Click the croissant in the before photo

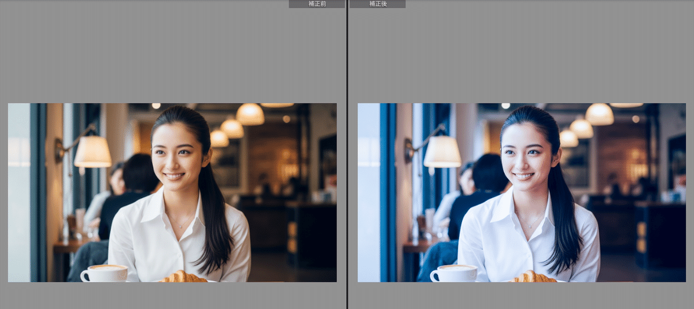tap(184, 277)
